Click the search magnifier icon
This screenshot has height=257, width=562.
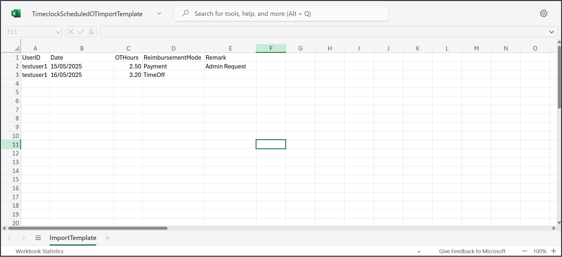pos(185,14)
